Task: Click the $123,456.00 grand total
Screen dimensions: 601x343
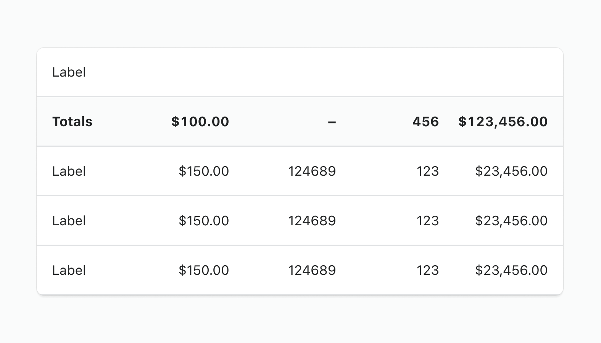Action: 503,122
